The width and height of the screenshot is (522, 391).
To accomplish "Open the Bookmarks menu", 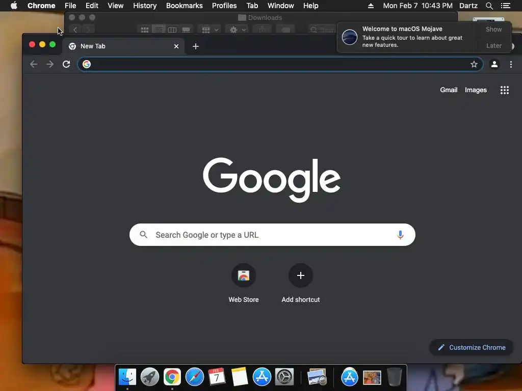I will [x=185, y=6].
